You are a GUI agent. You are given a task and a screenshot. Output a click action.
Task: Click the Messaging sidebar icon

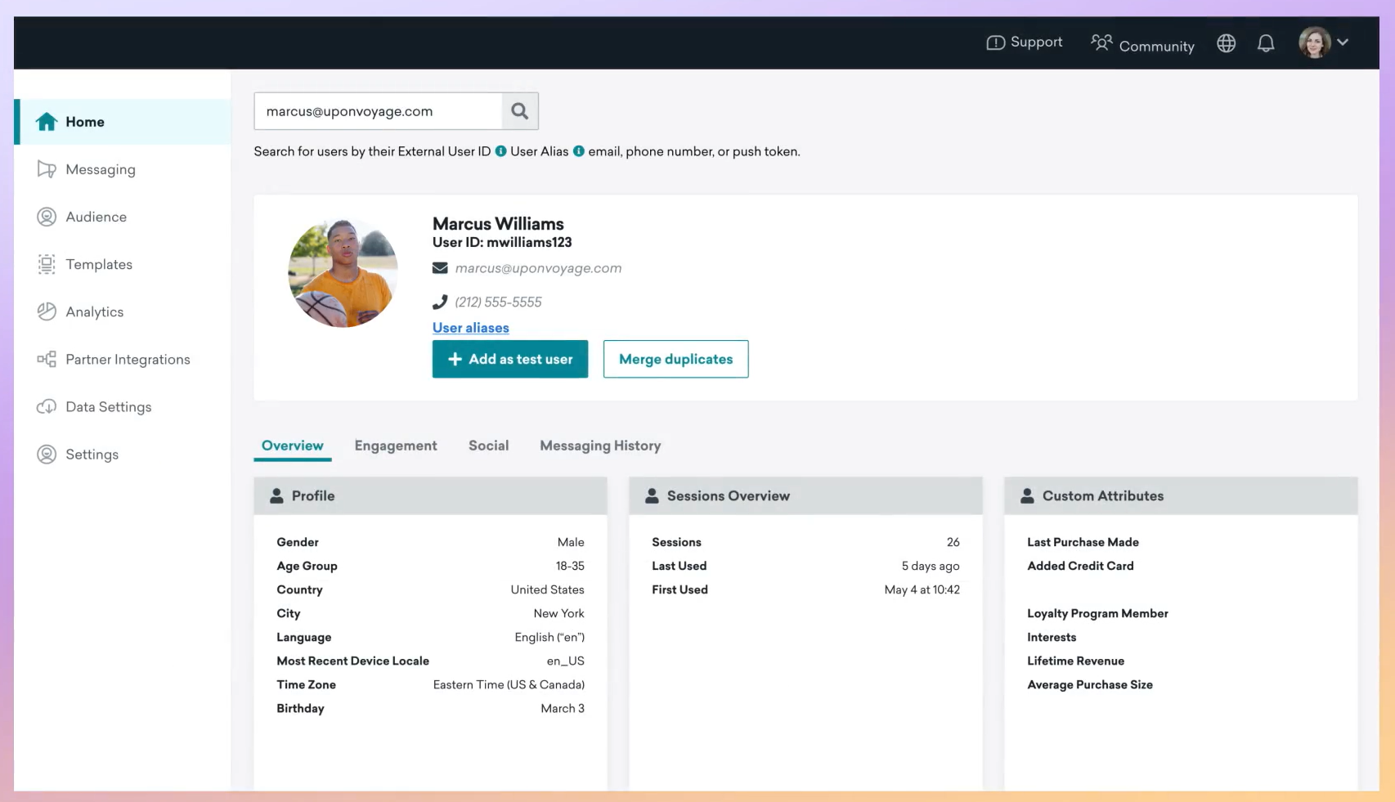tap(47, 169)
